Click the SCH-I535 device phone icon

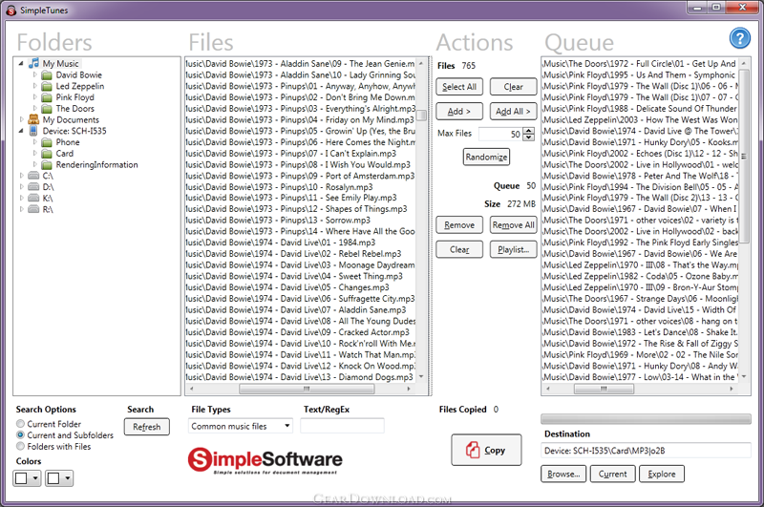pos(33,131)
